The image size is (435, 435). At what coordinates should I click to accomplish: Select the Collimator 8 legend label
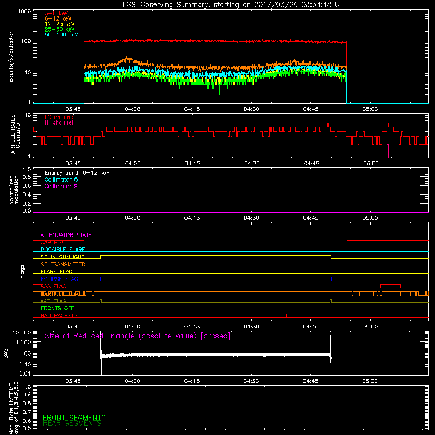pos(61,179)
